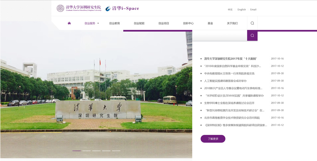
Task: Open the Email link in header
Action: point(253,10)
